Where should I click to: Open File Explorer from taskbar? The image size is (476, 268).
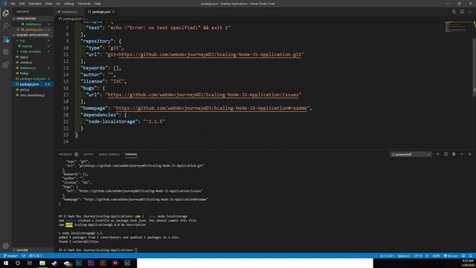42,263
